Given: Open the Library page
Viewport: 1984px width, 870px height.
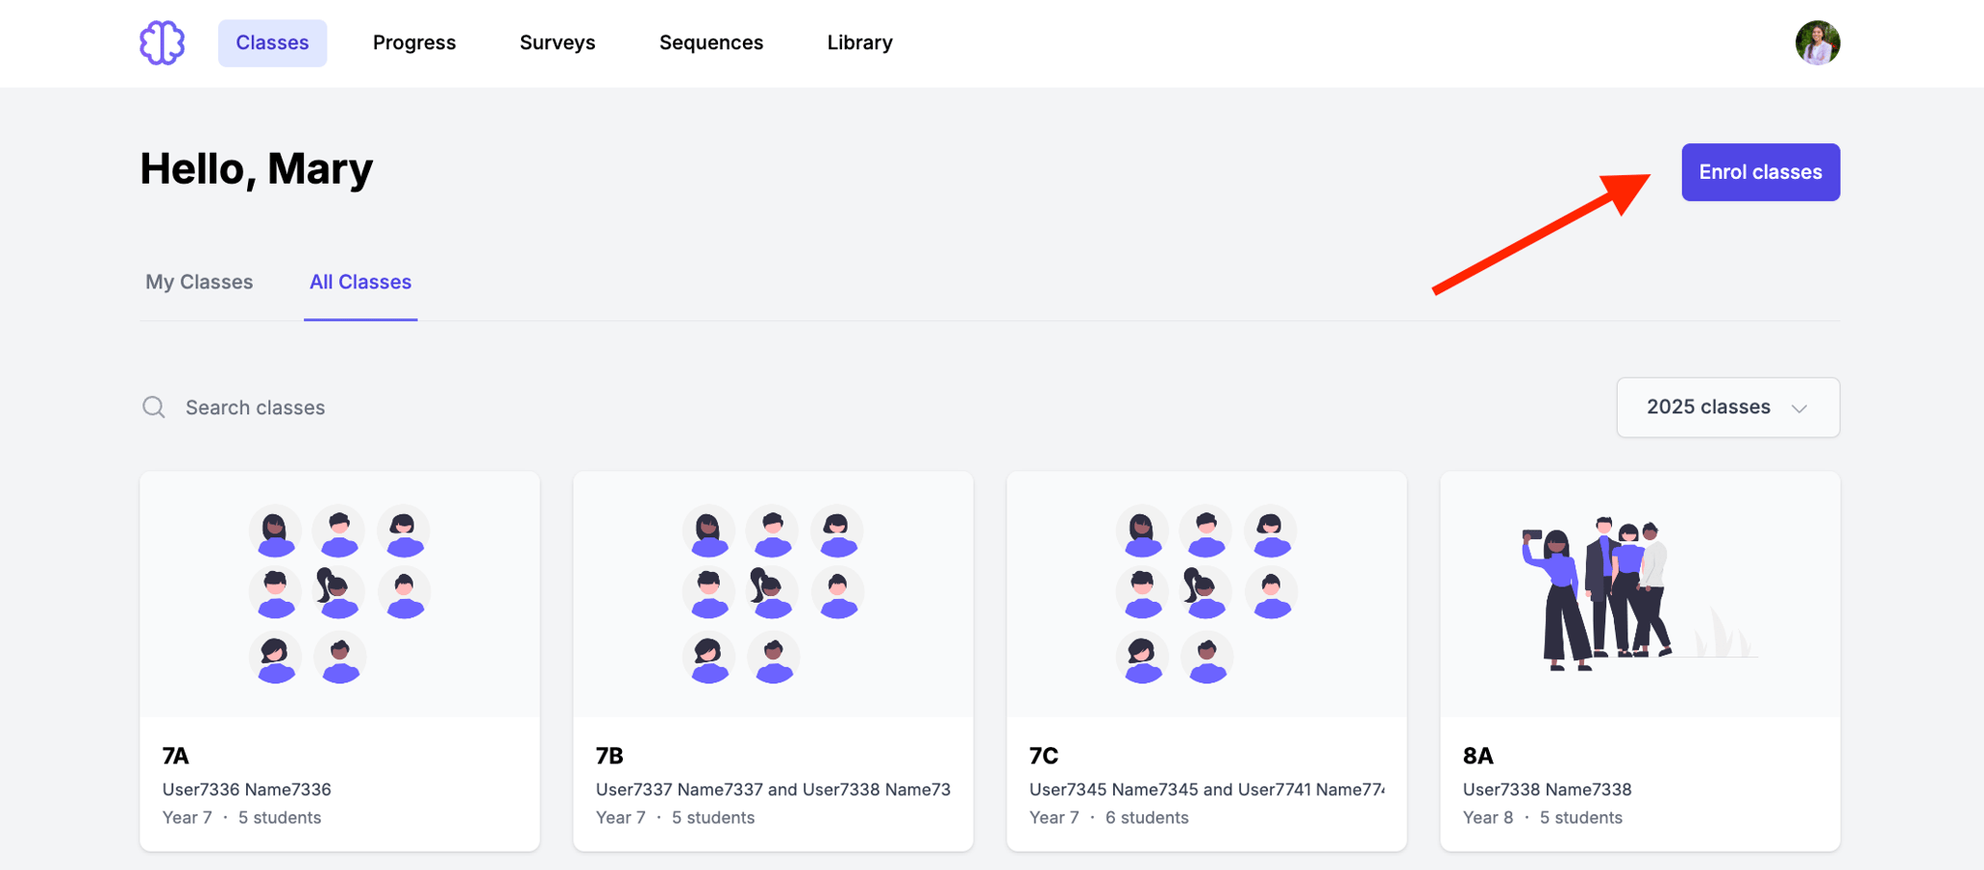Looking at the screenshot, I should tap(859, 42).
